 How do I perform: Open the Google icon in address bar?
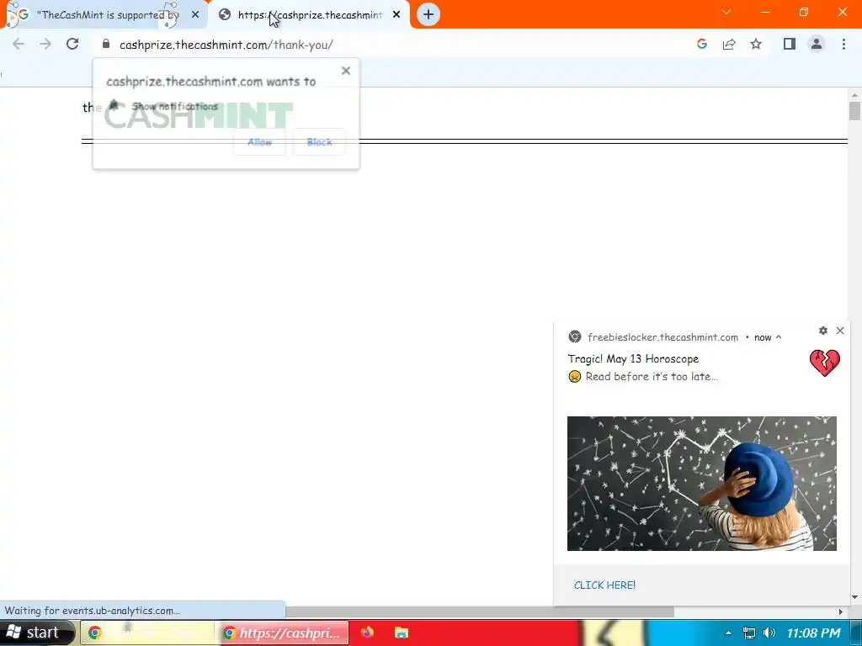pyautogui.click(x=701, y=44)
